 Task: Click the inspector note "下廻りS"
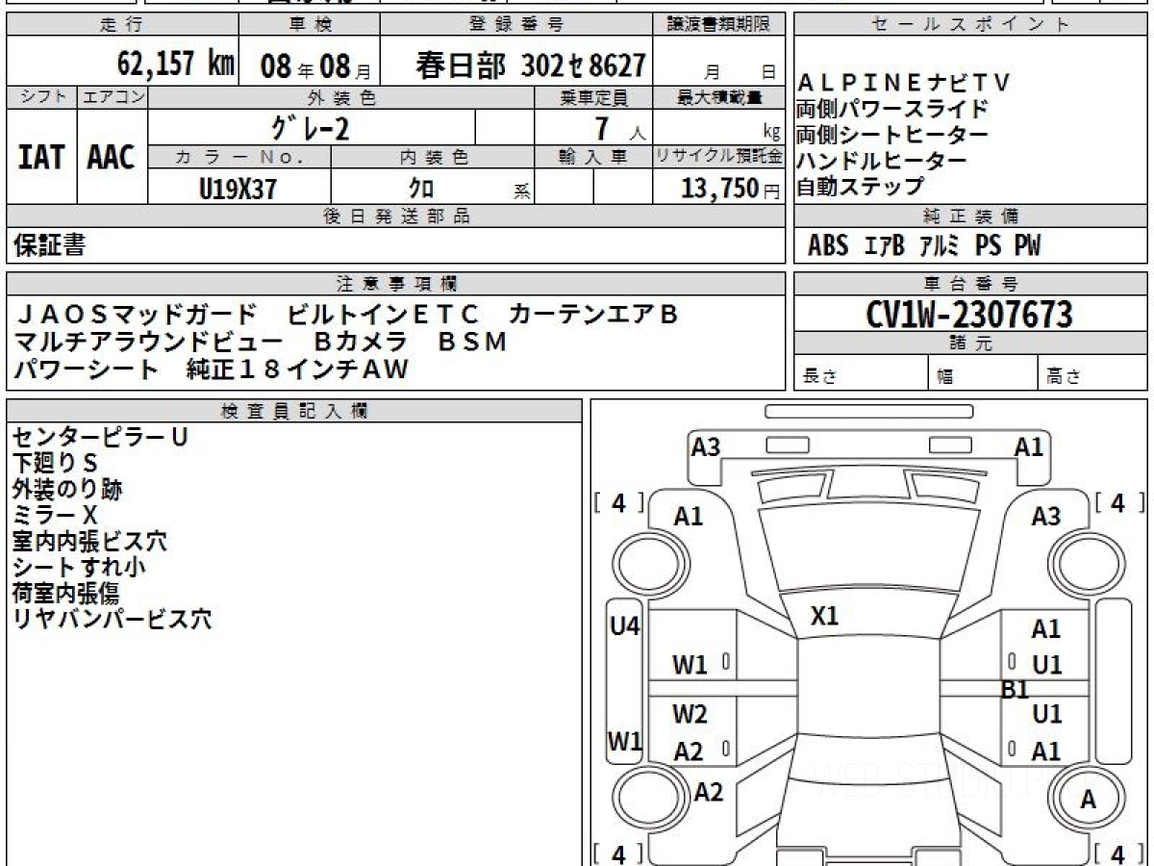pyautogui.click(x=55, y=464)
